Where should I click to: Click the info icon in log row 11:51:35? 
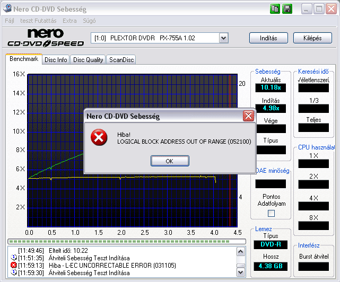(x=13, y=258)
